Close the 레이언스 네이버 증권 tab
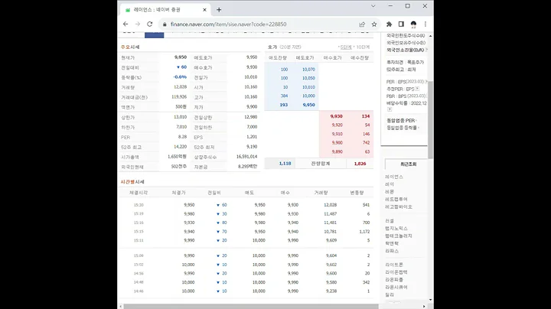Image resolution: width=551 pixels, height=309 pixels. pos(204,10)
